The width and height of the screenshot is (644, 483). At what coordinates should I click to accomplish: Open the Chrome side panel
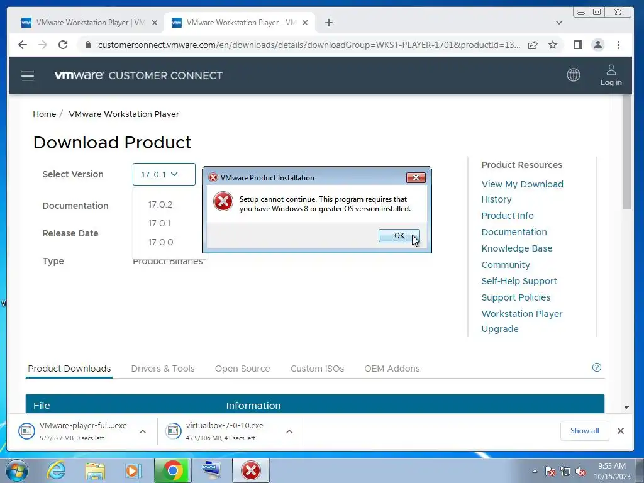(578, 45)
